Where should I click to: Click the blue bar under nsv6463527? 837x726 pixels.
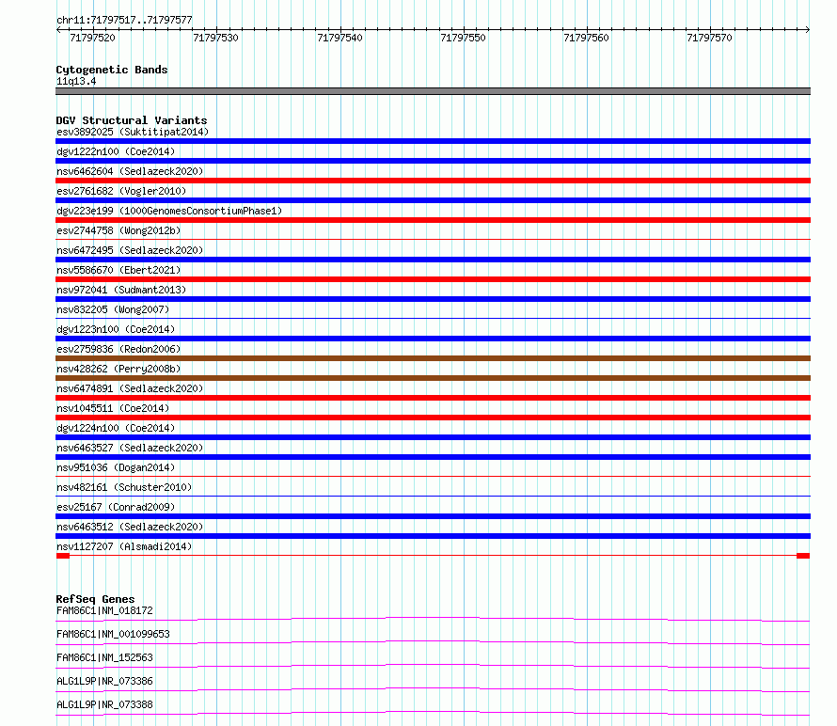[x=433, y=457]
